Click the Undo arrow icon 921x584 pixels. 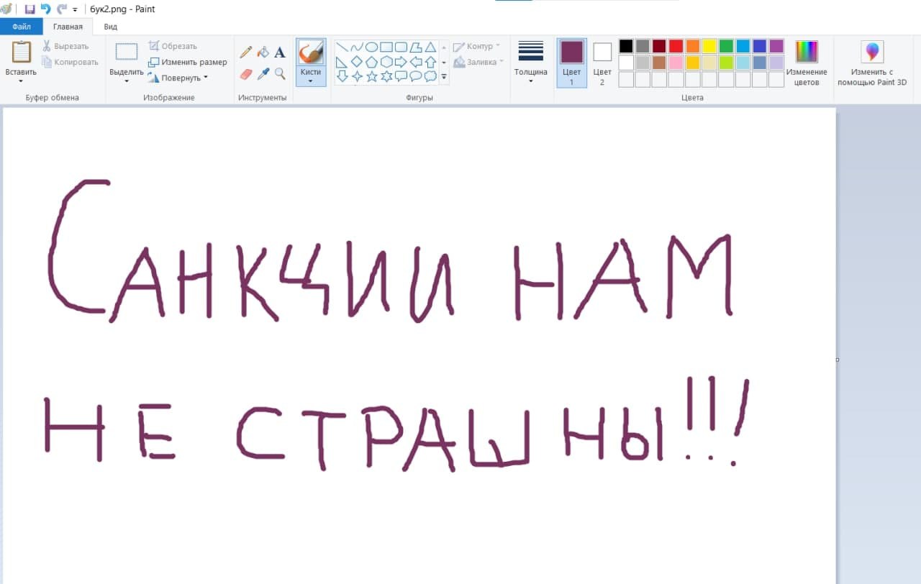click(x=46, y=9)
